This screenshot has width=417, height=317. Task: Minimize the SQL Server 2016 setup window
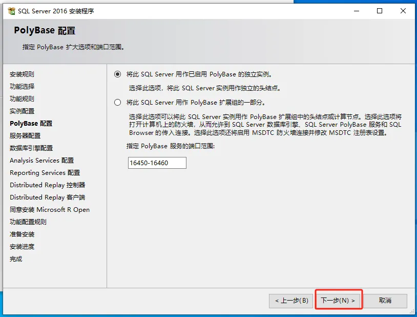click(357, 11)
